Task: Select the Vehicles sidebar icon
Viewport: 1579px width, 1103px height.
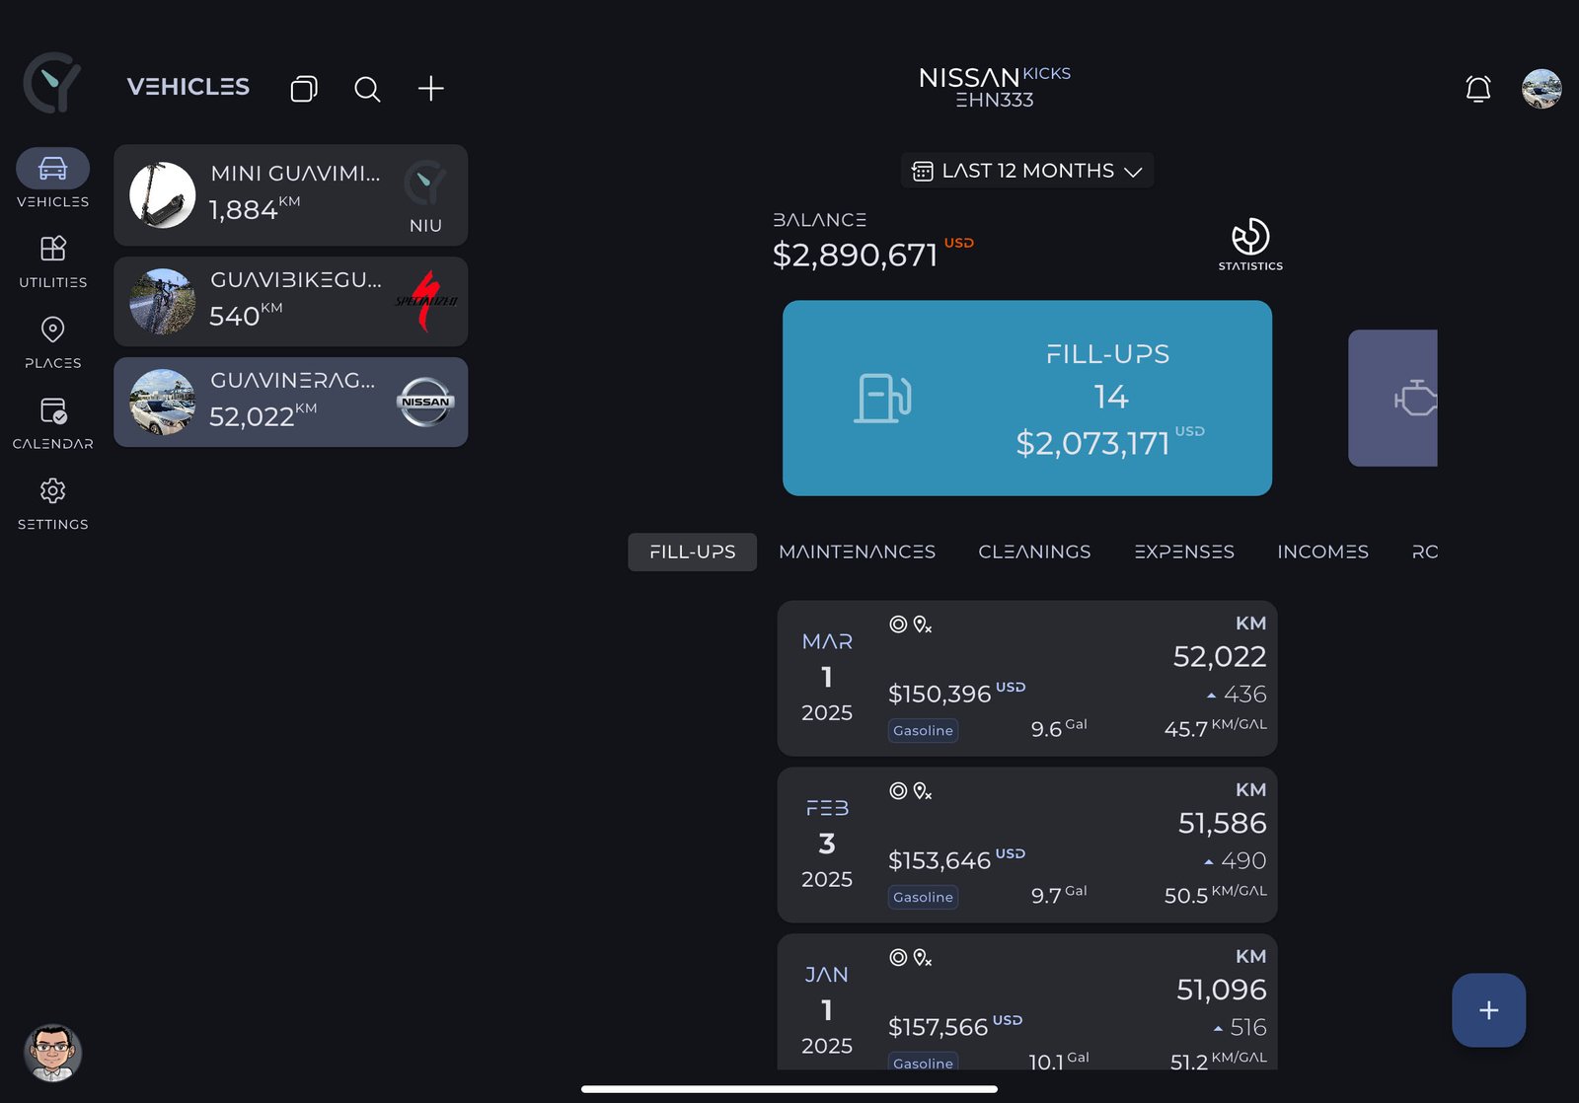Action: [x=52, y=168]
